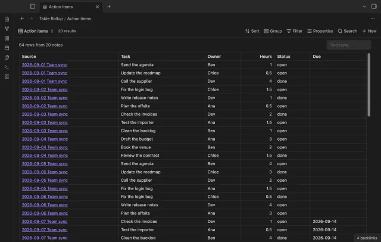Image resolution: width=381 pixels, height=242 pixels.
Task: Focus the Find rows input field
Action: pos(349,45)
